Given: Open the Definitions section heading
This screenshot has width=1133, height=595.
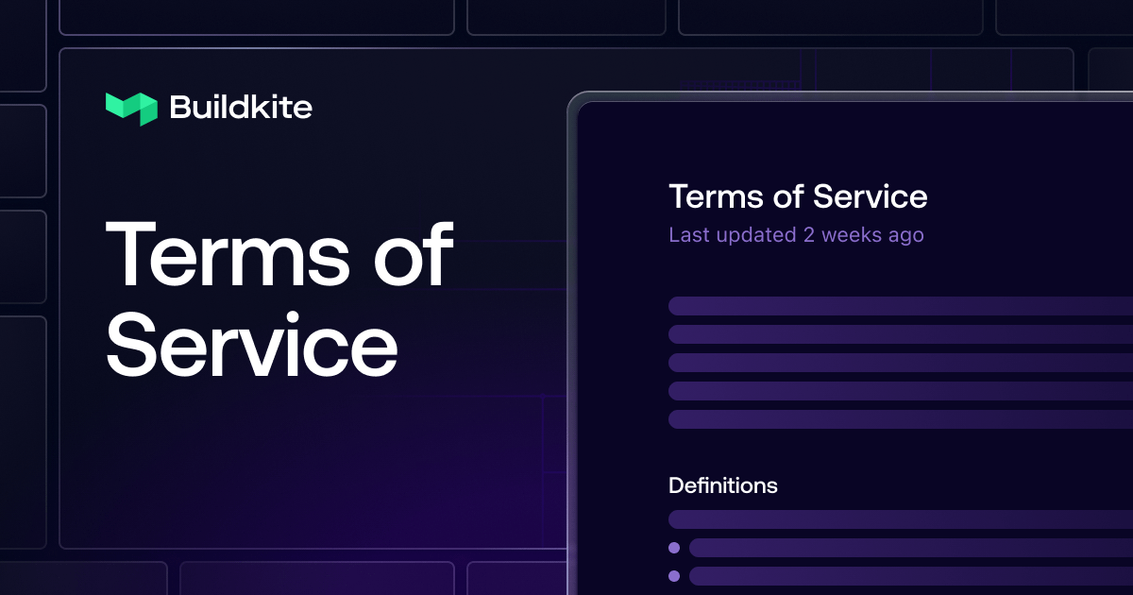Looking at the screenshot, I should [723, 485].
